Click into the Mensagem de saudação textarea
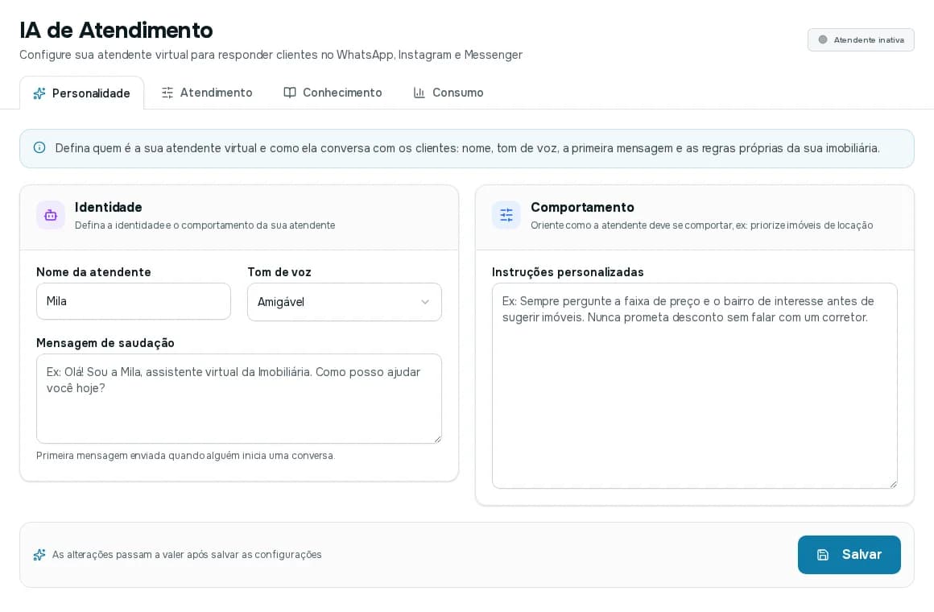The height and width of the screenshot is (612, 934). click(x=239, y=399)
